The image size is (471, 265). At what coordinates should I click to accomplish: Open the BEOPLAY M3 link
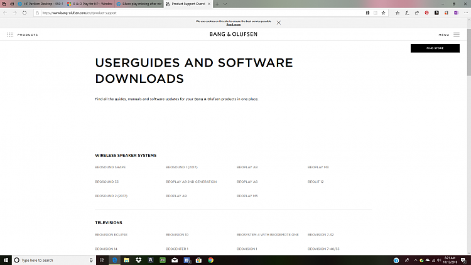318,167
